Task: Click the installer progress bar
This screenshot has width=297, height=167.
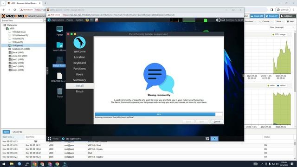Action: pos(159,115)
